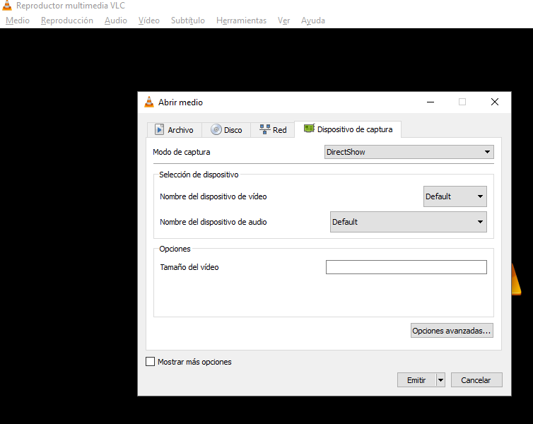Open the Vídeo menu
Screen dimensions: 533x424
click(x=149, y=20)
